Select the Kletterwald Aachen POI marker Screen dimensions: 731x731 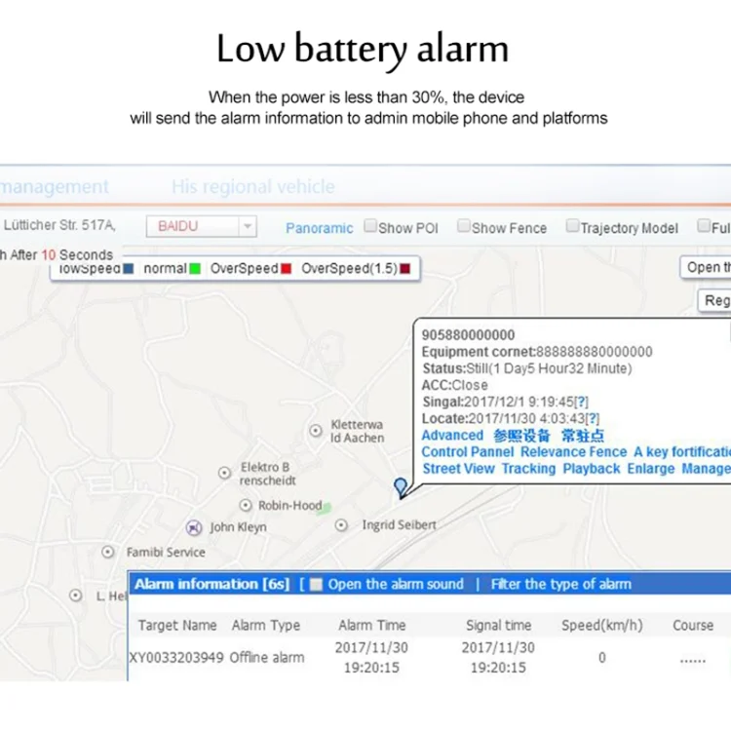tap(316, 430)
